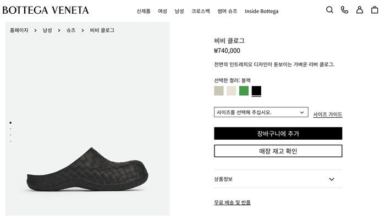
Task: Click the phone contact icon
Action: tap(344, 10)
